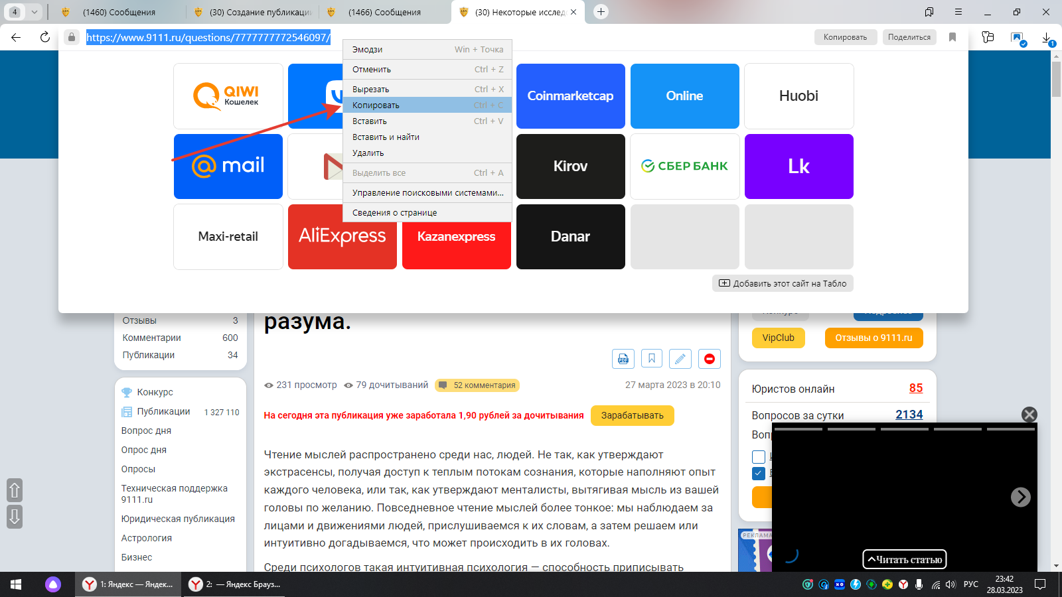The height and width of the screenshot is (597, 1062).
Task: Choose "Вставить и найти" from the context menu
Action: tap(386, 137)
